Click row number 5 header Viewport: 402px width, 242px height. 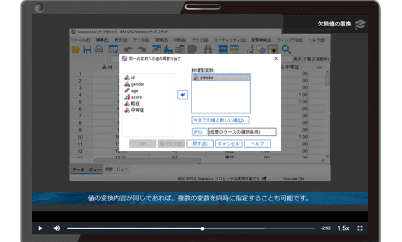[80, 102]
